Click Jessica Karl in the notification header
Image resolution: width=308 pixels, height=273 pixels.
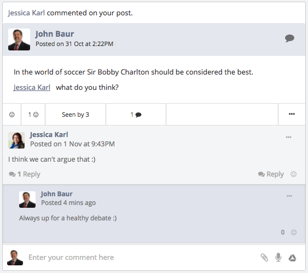(x=26, y=13)
